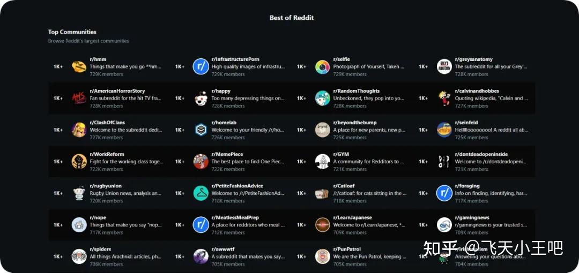Select the r/homelab hexagon icon

[x=201, y=130]
